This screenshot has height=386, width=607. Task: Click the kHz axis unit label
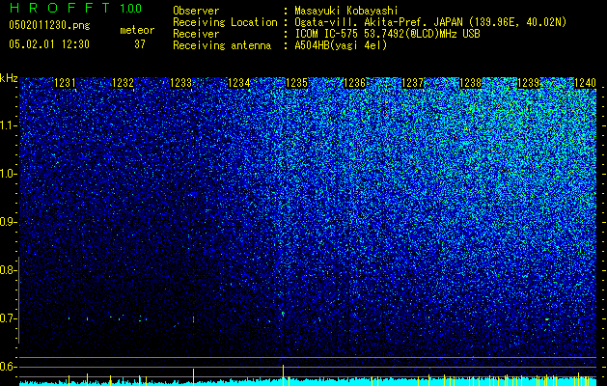pos(9,78)
